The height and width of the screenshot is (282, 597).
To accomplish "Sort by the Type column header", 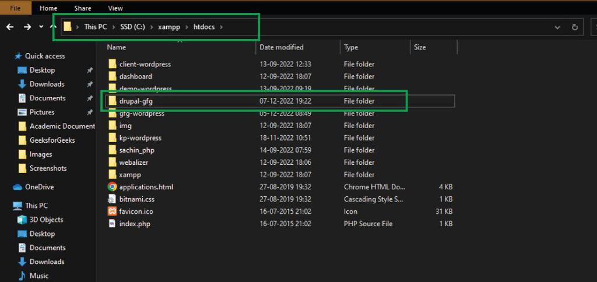I will pos(350,47).
